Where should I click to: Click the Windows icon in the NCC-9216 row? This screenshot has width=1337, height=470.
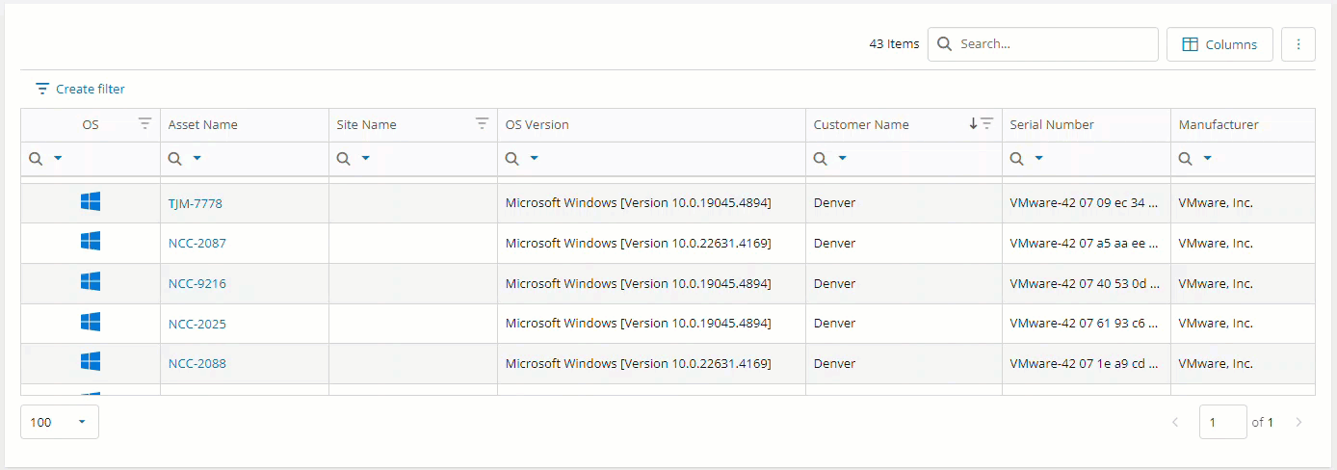click(x=91, y=282)
